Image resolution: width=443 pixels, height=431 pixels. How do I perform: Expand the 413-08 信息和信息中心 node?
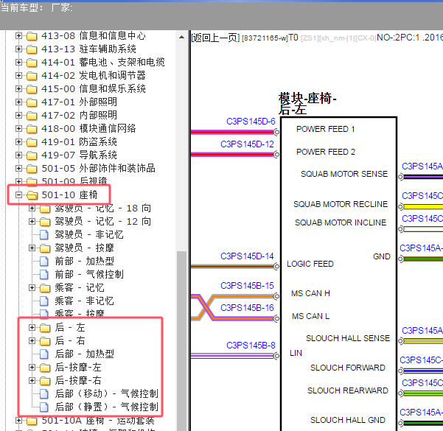(18, 36)
